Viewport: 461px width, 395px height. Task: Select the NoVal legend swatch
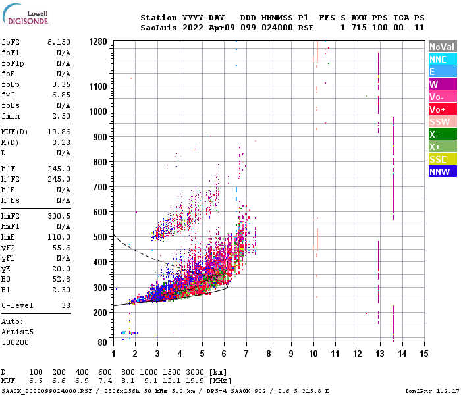tap(443, 47)
